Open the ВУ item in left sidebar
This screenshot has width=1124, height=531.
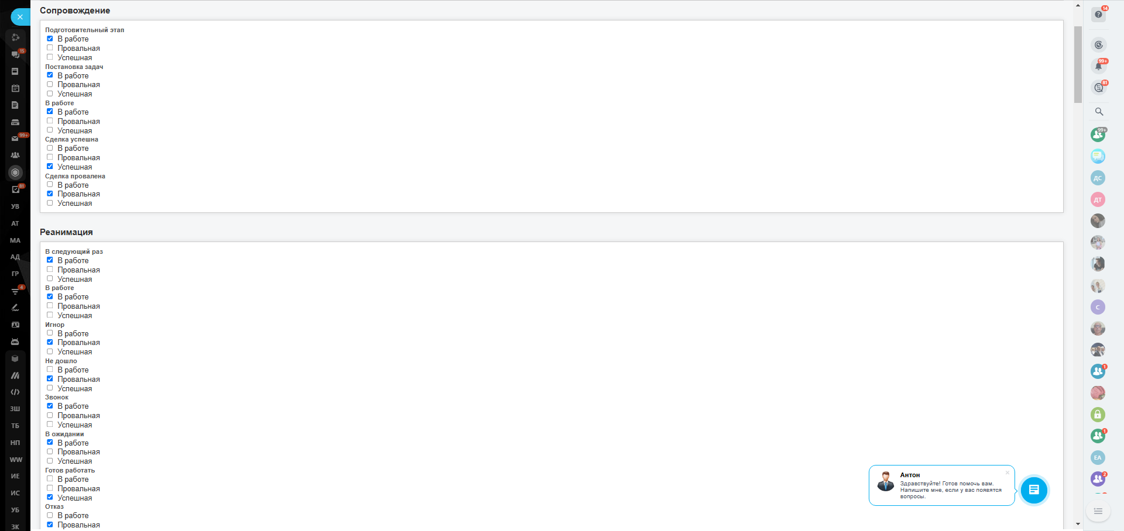point(15,206)
